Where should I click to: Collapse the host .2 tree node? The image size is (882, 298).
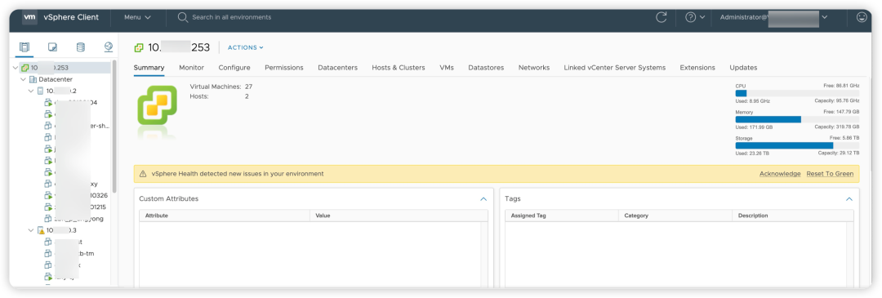click(x=31, y=91)
